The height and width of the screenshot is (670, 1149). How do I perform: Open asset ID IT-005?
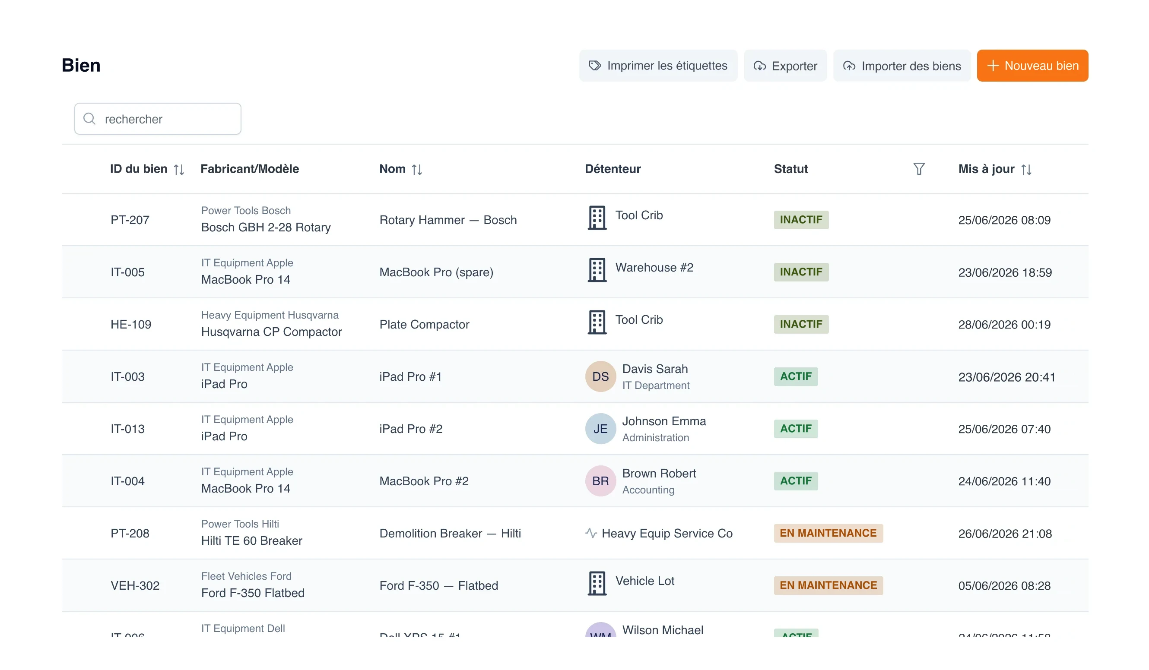point(128,272)
